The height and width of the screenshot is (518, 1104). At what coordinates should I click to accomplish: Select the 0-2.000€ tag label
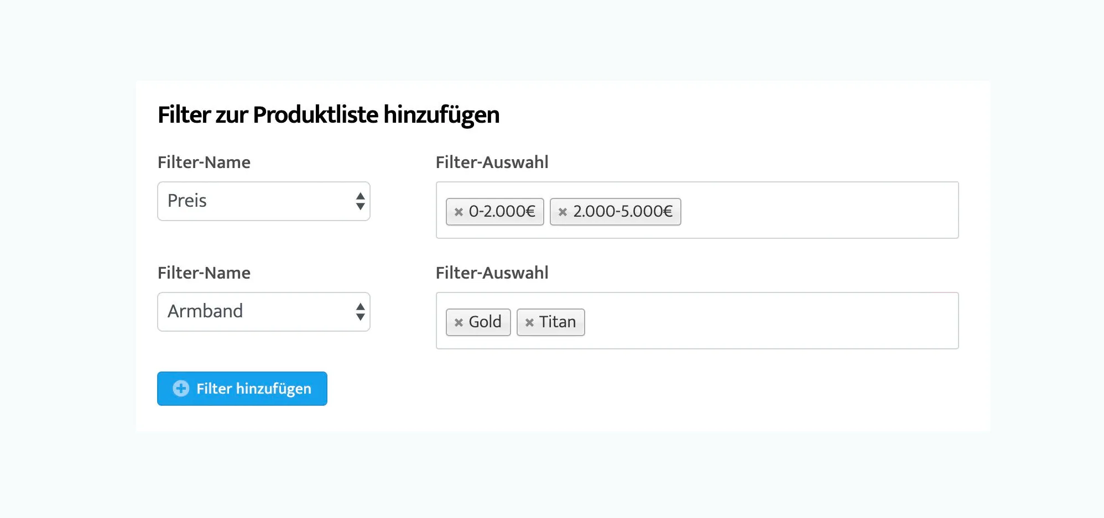click(502, 211)
